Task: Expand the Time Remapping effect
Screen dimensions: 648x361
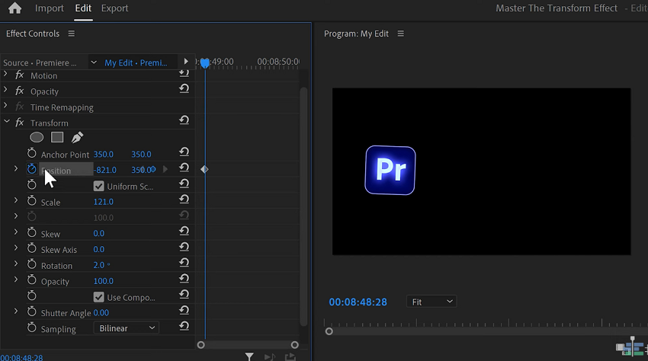Action: click(x=5, y=106)
